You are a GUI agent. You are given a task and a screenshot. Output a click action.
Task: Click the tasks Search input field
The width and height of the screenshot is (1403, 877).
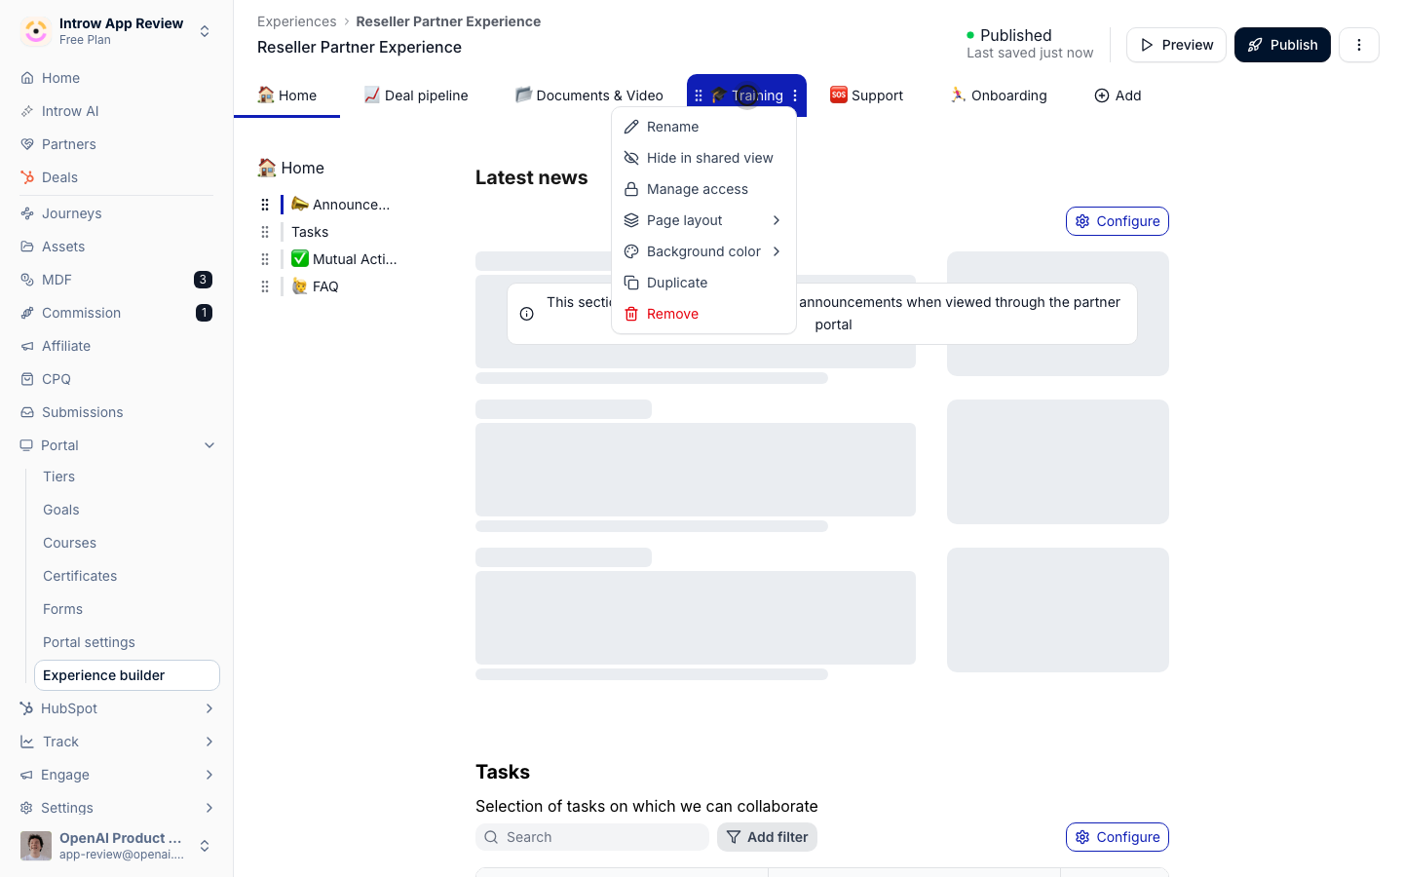pos(592,837)
